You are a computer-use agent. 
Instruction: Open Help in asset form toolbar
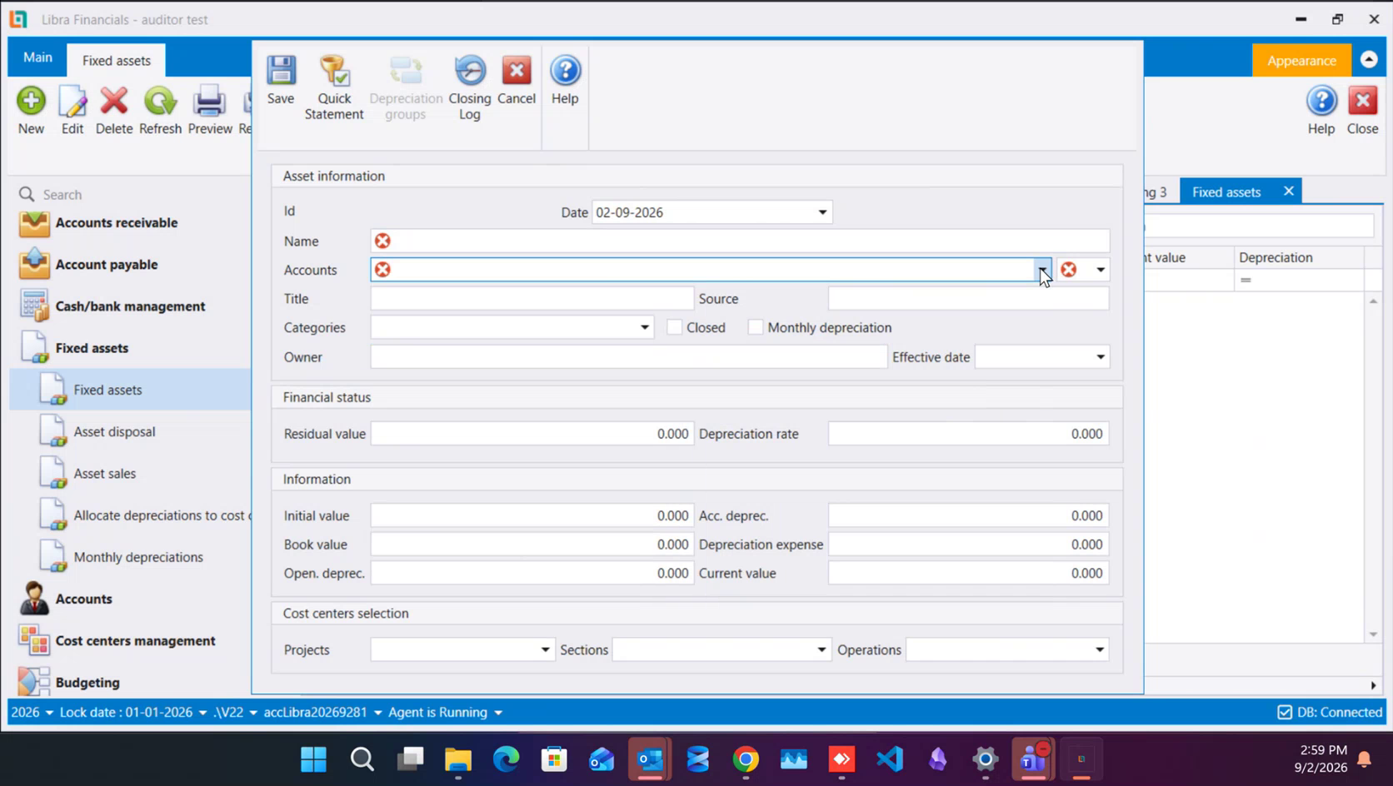tap(565, 81)
